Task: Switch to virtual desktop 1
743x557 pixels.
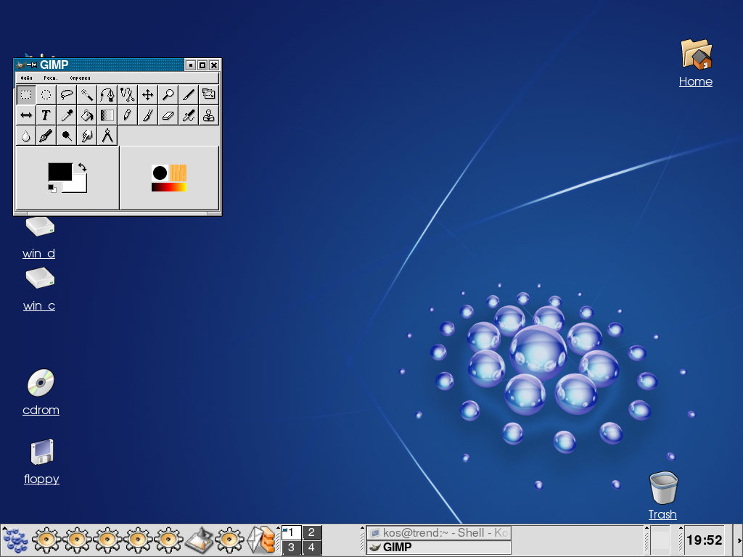Action: click(292, 532)
